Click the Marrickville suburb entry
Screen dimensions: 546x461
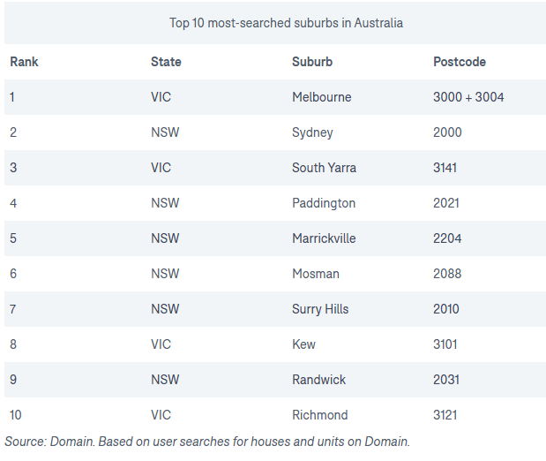(324, 238)
